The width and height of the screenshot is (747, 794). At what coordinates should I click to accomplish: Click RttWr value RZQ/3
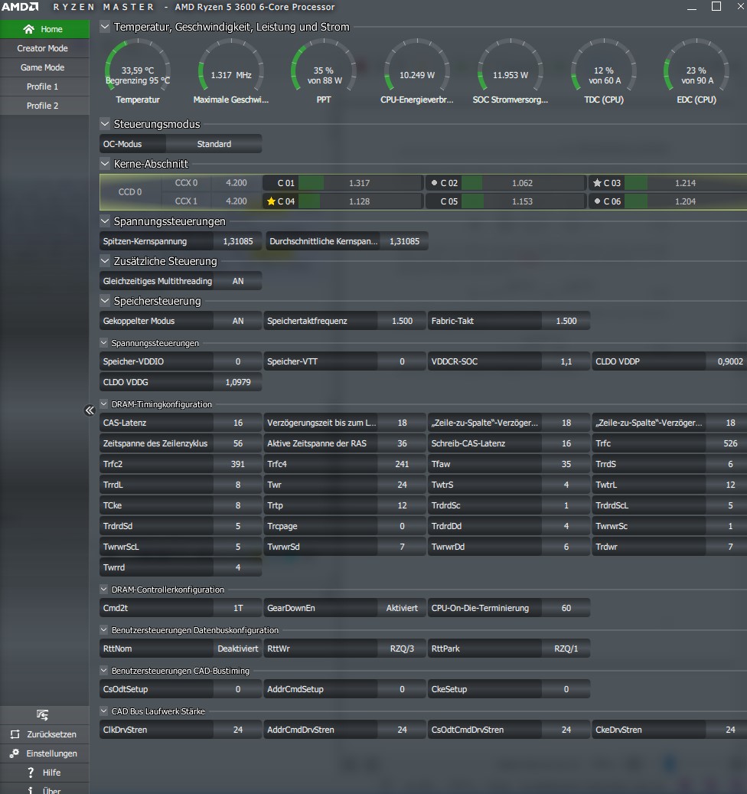pyautogui.click(x=402, y=649)
